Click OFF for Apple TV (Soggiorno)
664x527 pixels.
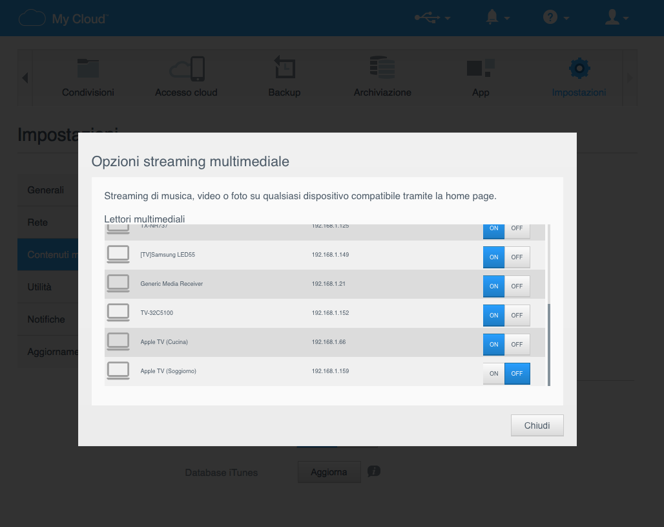517,374
